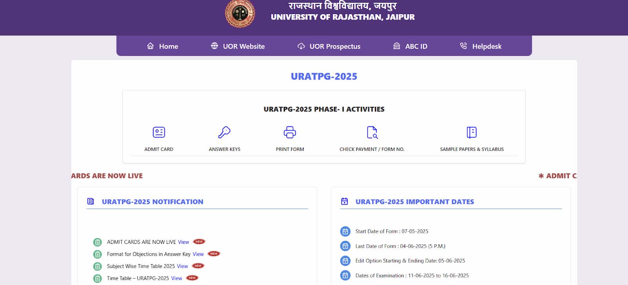The width and height of the screenshot is (628, 285).
Task: Click the bank icon beside ABC ID
Action: [397, 46]
